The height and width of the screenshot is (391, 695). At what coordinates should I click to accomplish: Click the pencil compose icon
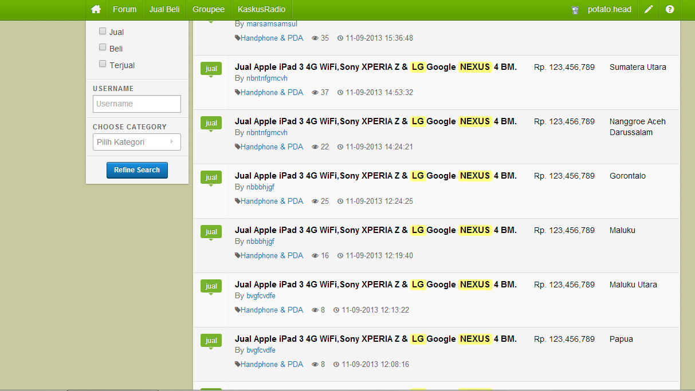[648, 9]
